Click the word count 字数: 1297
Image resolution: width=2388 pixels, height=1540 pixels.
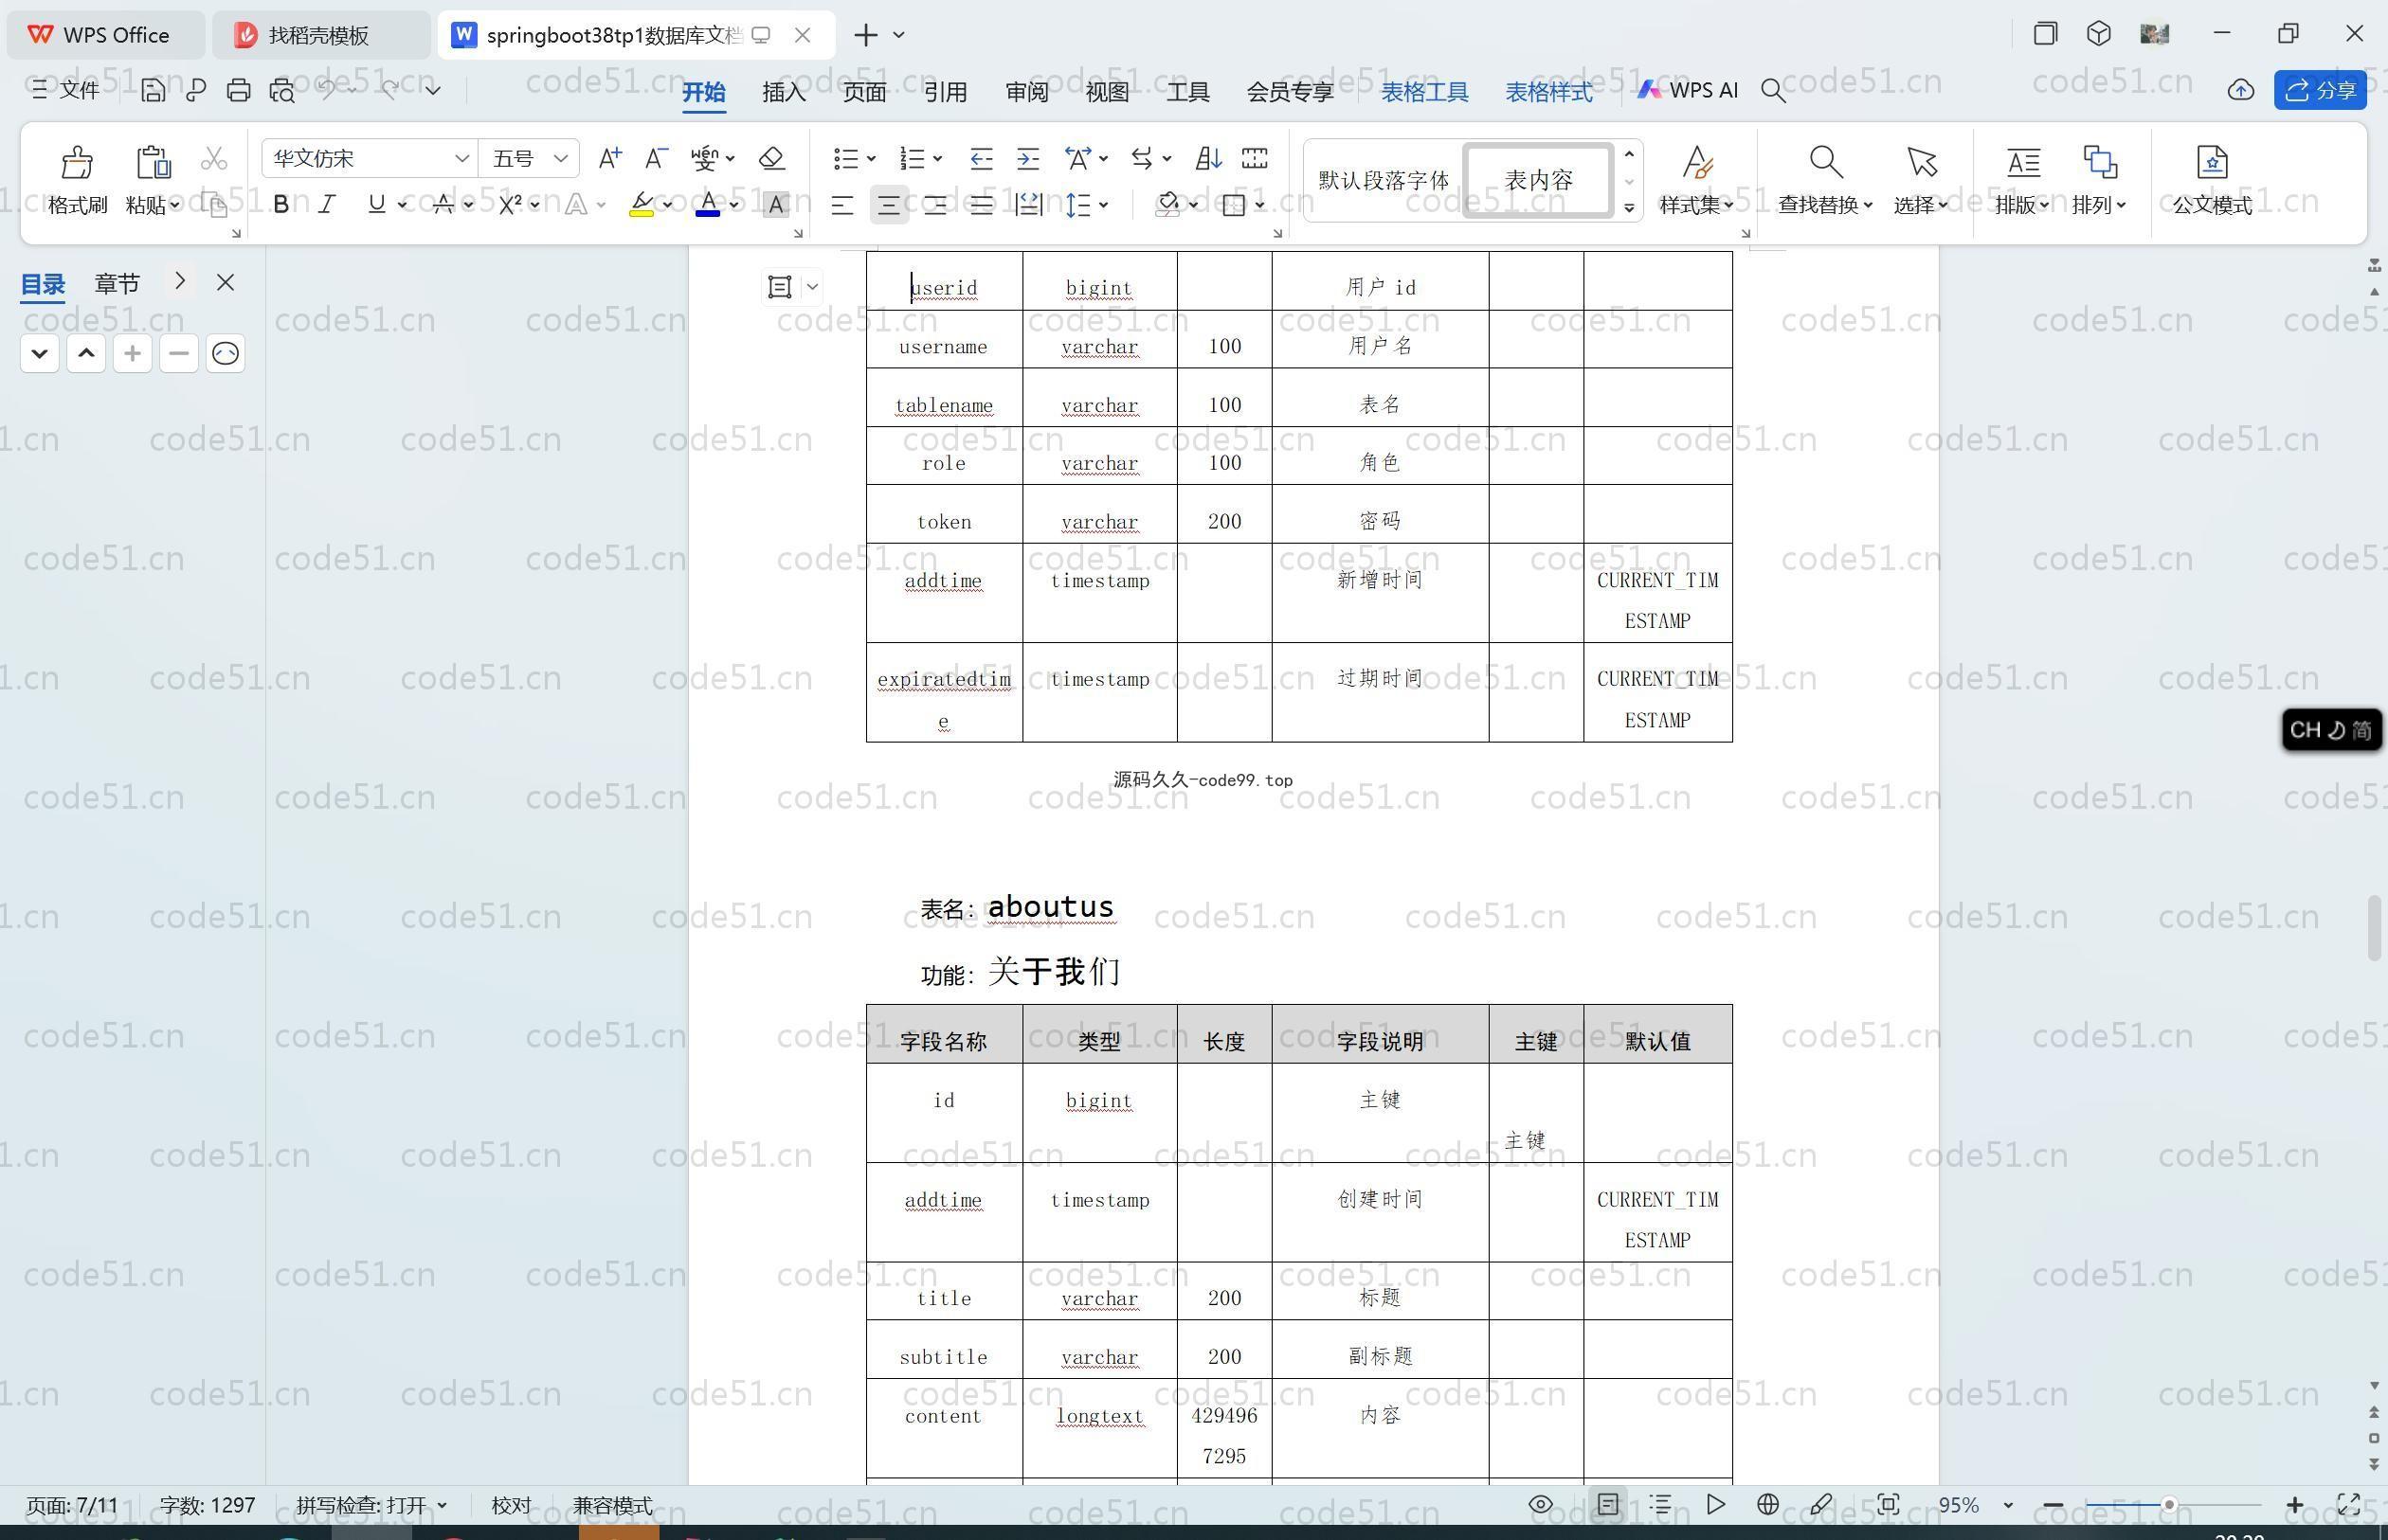point(208,1505)
